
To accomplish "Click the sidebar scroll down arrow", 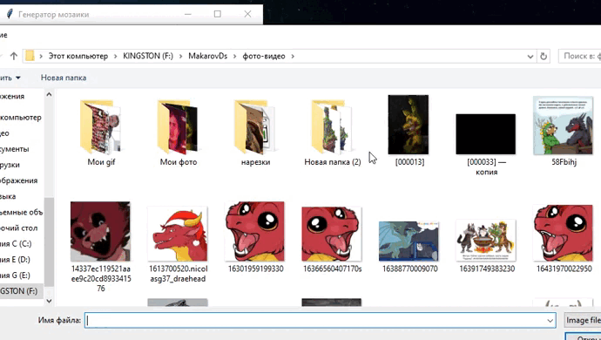I will 49,301.
